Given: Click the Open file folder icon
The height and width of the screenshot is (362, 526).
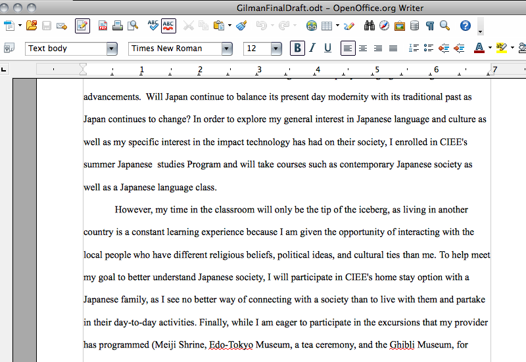Looking at the screenshot, I should tap(32, 26).
